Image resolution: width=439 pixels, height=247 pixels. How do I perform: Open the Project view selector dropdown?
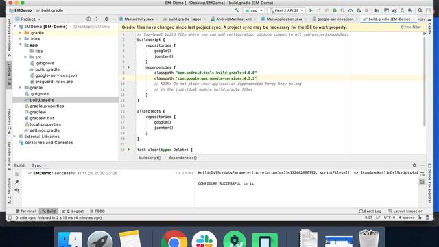[x=28, y=19]
